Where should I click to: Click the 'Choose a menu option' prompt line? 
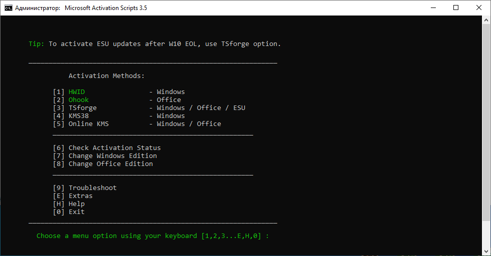click(x=152, y=236)
